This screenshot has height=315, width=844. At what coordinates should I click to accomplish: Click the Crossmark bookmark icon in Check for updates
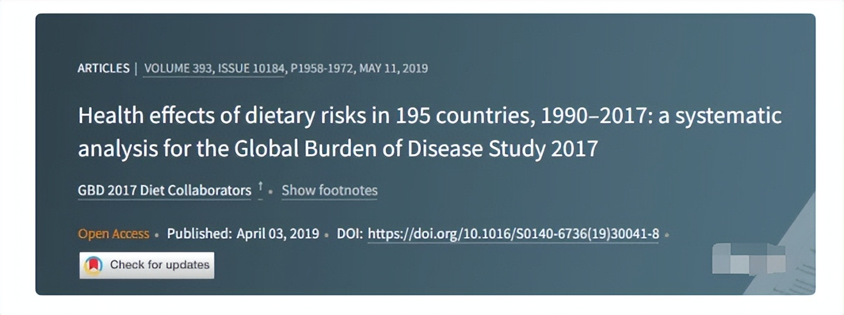coord(93,265)
